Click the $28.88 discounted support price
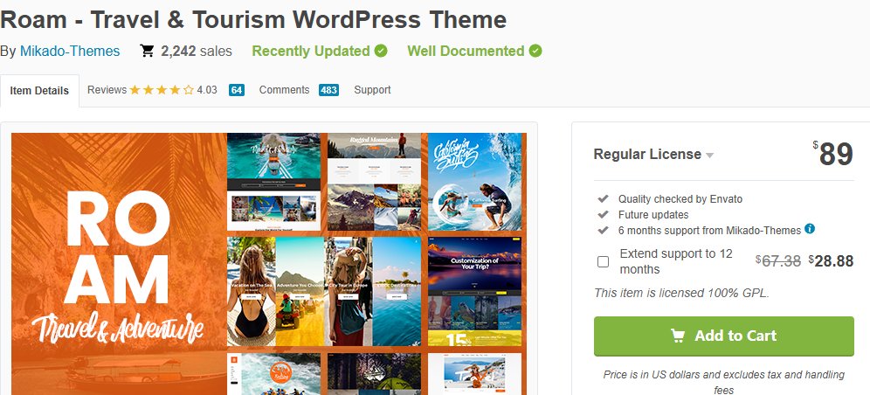This screenshot has width=870, height=395. pyautogui.click(x=831, y=261)
